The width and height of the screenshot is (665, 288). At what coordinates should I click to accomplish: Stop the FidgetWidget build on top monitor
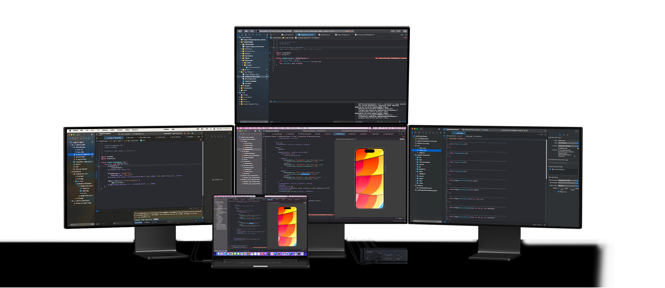tap(252, 31)
